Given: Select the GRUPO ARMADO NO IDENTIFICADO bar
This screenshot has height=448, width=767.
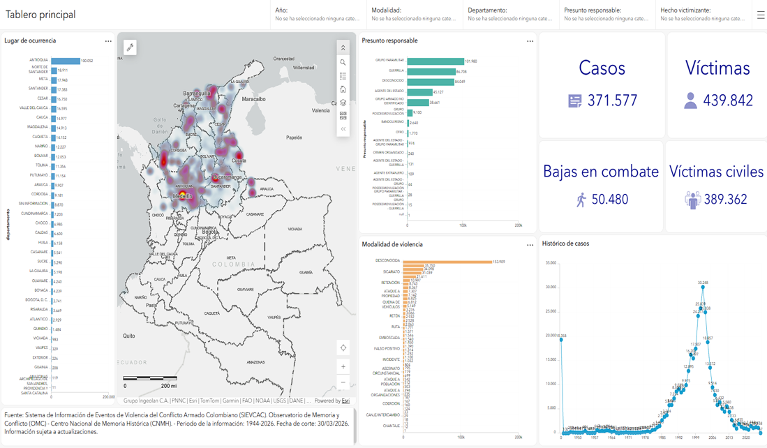Looking at the screenshot, I should pos(418,102).
